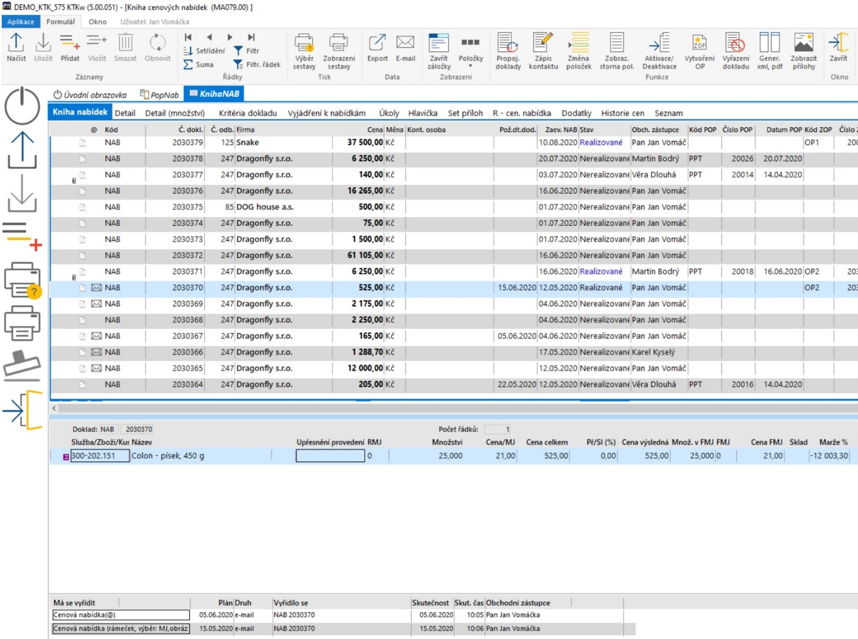Open the Formulář menu
Image resolution: width=858 pixels, height=639 pixels.
pos(60,22)
